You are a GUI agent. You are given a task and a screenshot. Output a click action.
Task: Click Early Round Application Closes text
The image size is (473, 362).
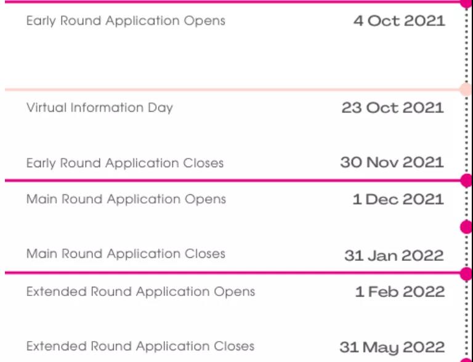125,163
